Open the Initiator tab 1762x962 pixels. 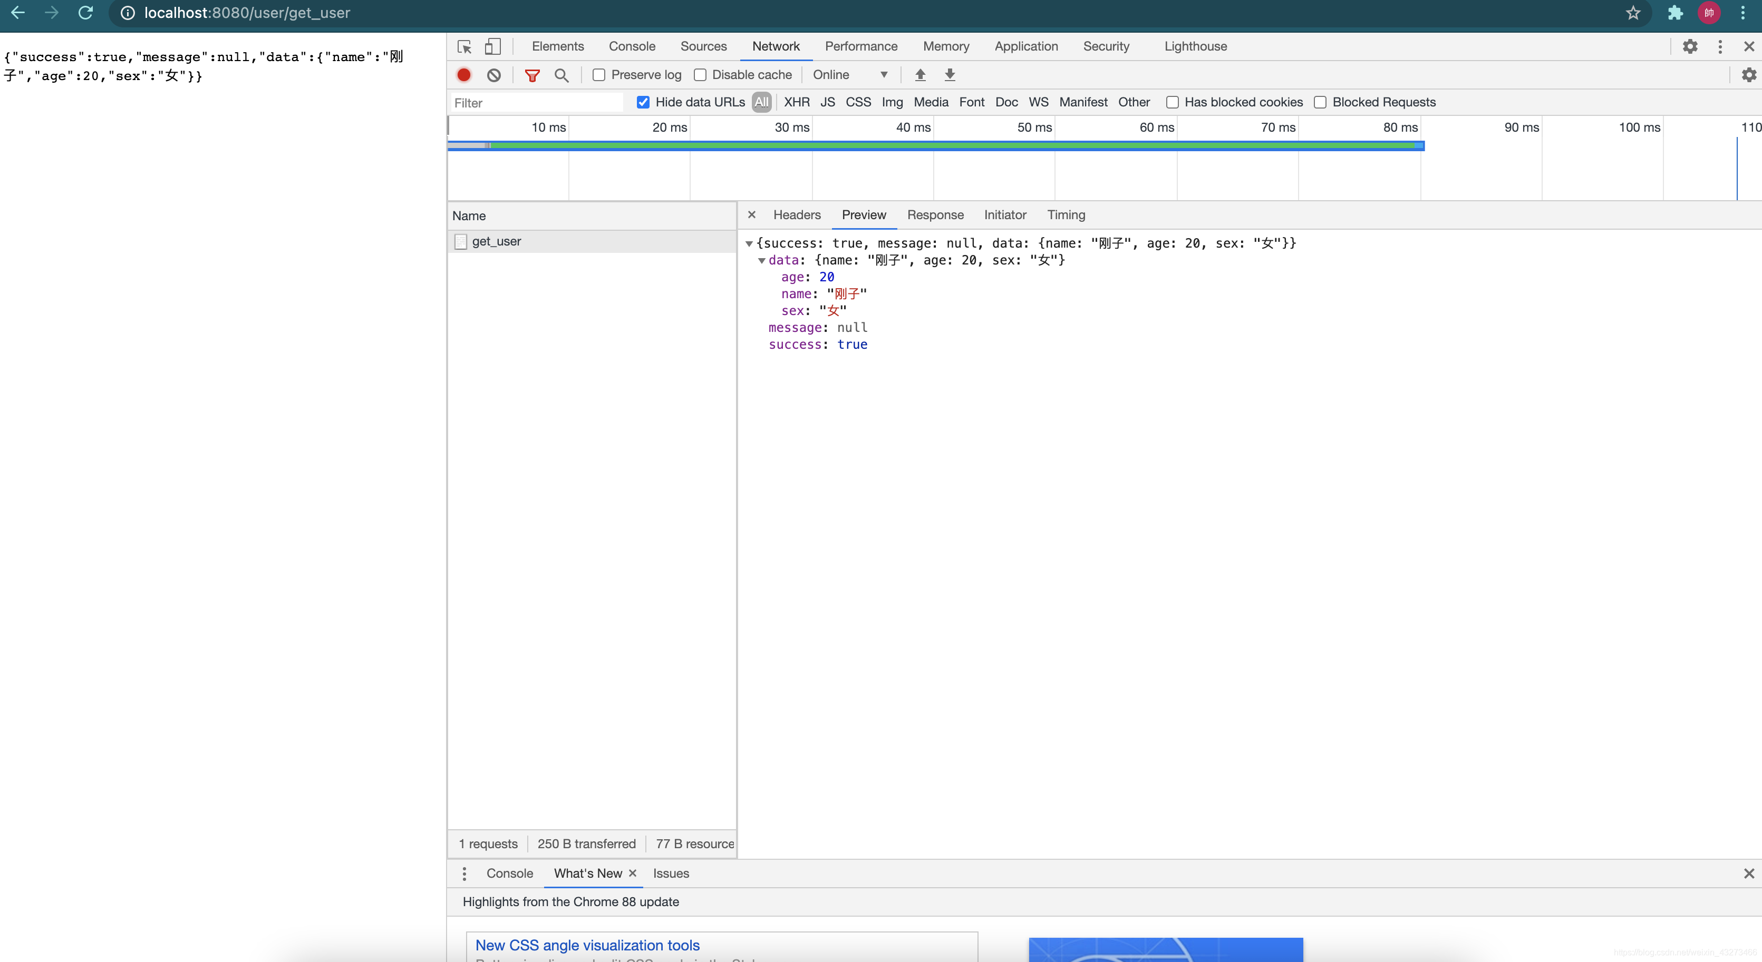pyautogui.click(x=1005, y=215)
